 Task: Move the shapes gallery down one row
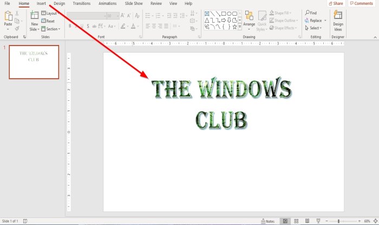coord(240,20)
